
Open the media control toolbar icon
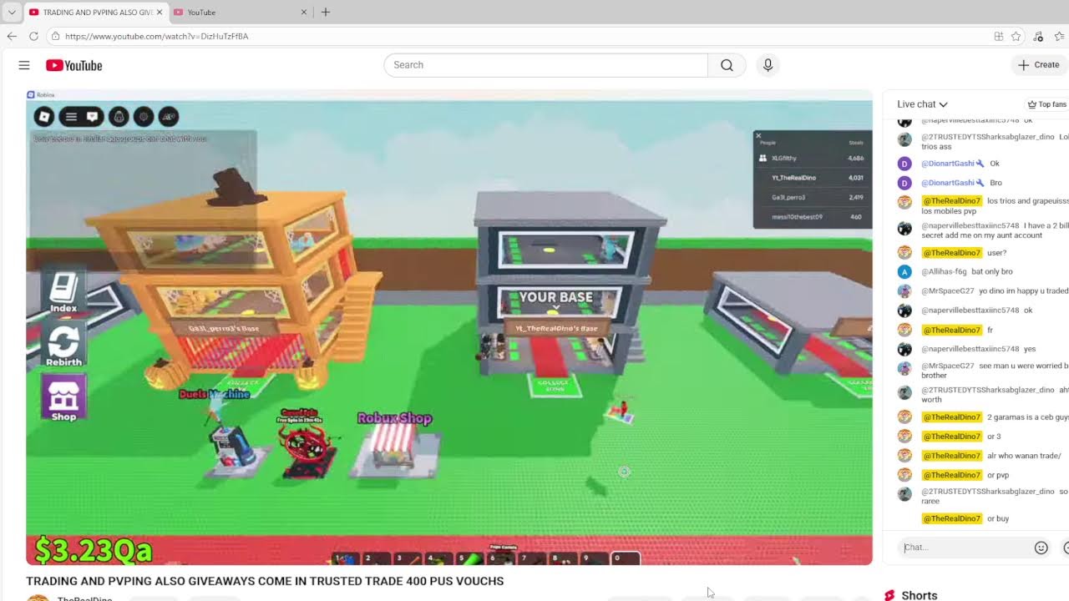1038,36
